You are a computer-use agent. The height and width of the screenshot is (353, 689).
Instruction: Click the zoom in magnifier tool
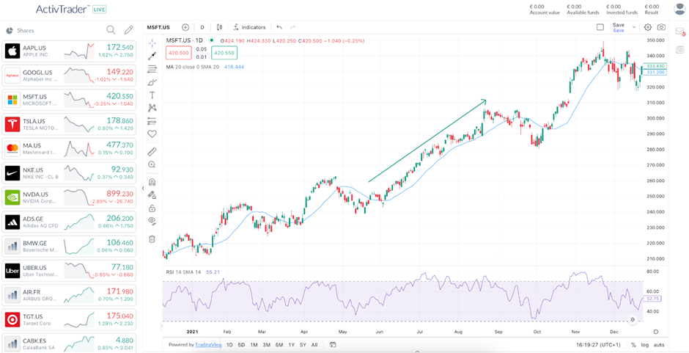(152, 164)
